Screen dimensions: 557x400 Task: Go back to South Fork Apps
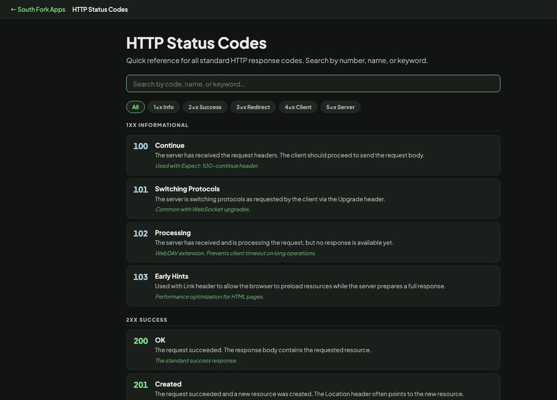(x=38, y=9)
